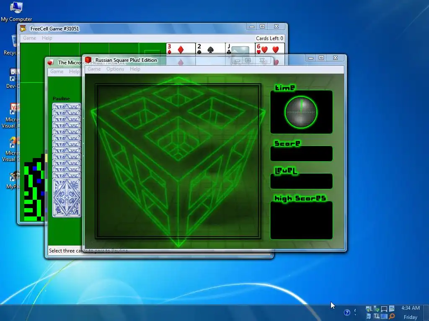Open FreeCell Game menu
This screenshot has height=321, width=429.
tap(30, 38)
